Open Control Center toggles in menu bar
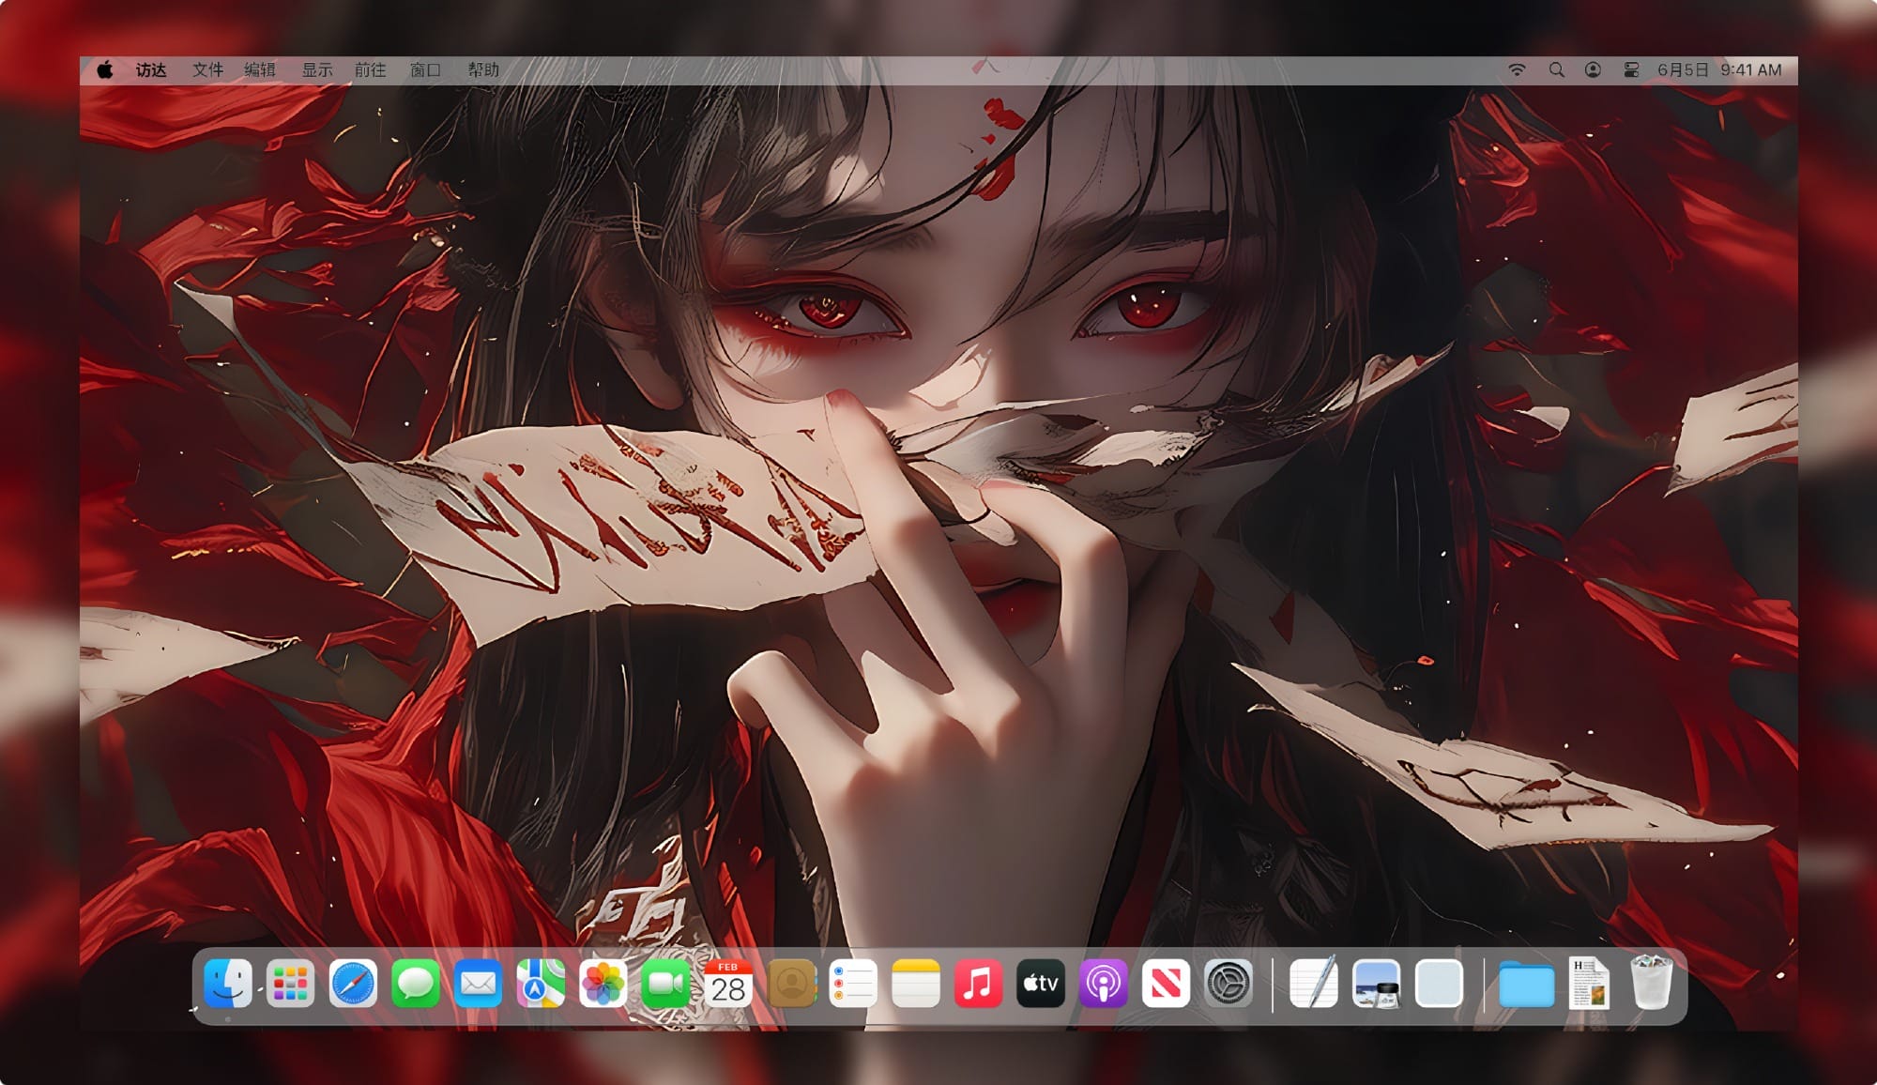 [1631, 70]
